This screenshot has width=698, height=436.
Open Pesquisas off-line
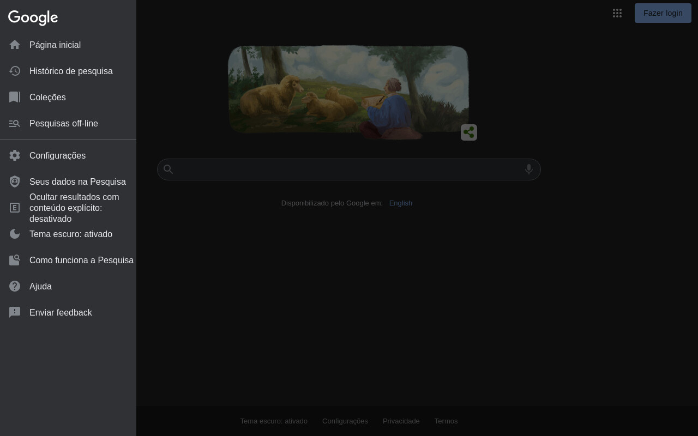coord(68,123)
